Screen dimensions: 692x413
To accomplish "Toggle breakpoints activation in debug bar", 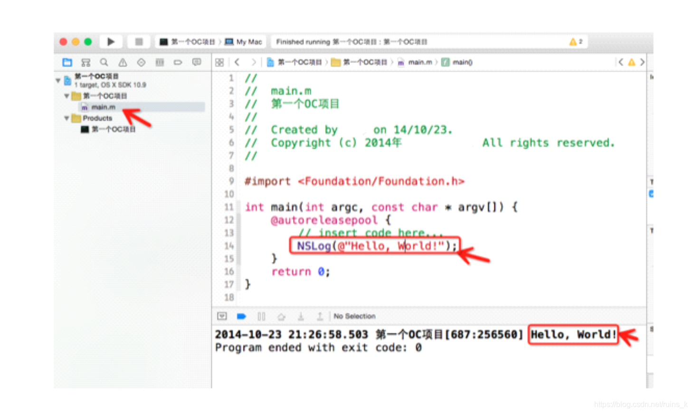I will click(241, 316).
